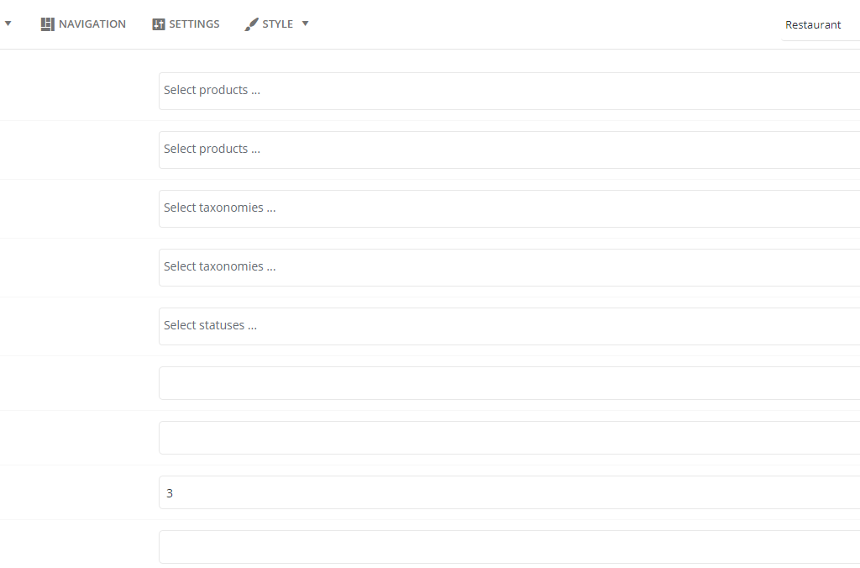Focus the empty field beneath the 3 field
Viewport: 860px width, 568px height.
(x=510, y=547)
